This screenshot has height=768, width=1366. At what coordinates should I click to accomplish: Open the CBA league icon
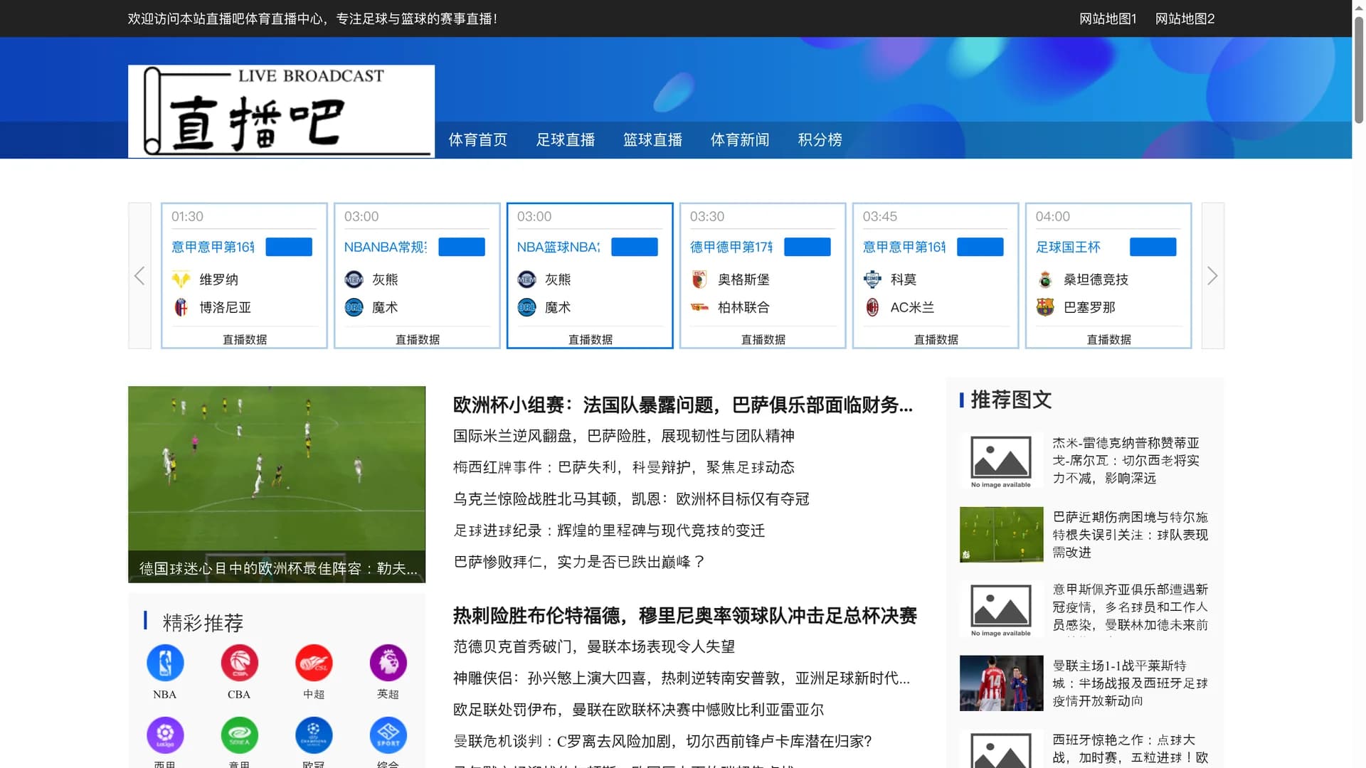[239, 663]
